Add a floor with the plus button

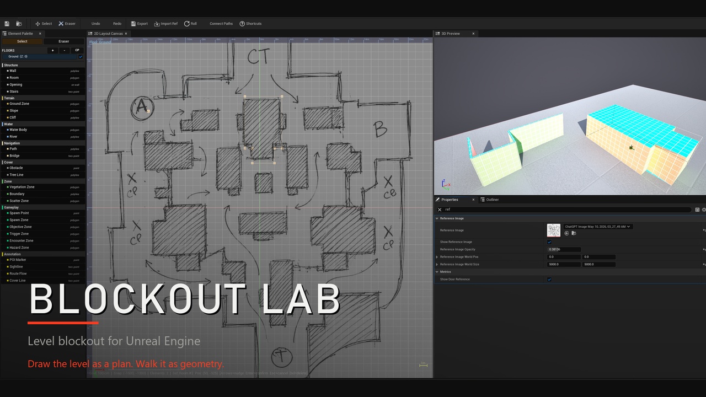53,50
